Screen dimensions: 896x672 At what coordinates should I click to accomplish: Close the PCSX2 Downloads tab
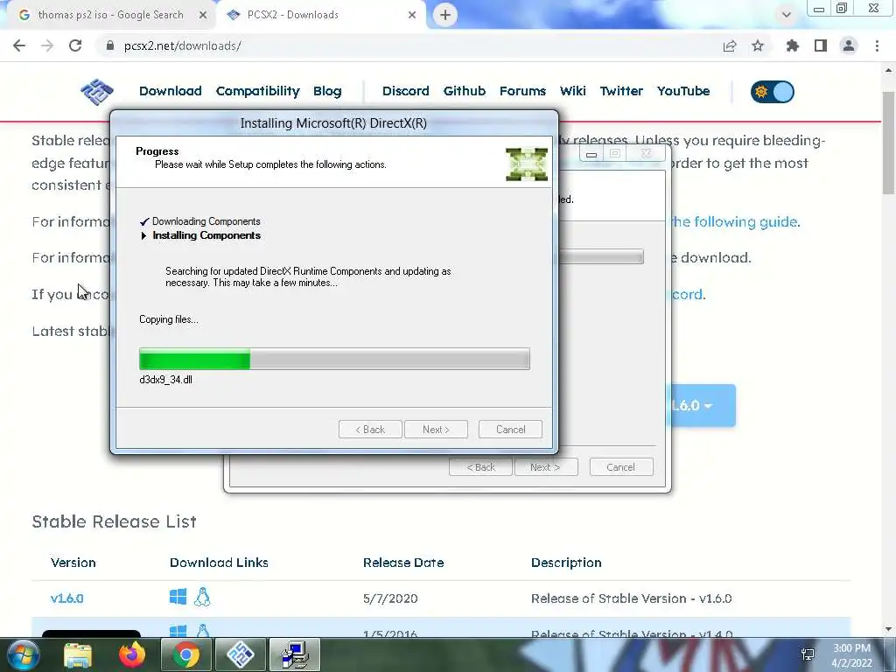click(412, 15)
